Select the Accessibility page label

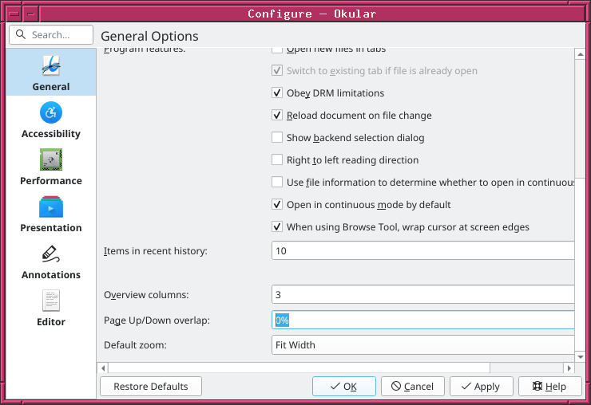point(51,134)
